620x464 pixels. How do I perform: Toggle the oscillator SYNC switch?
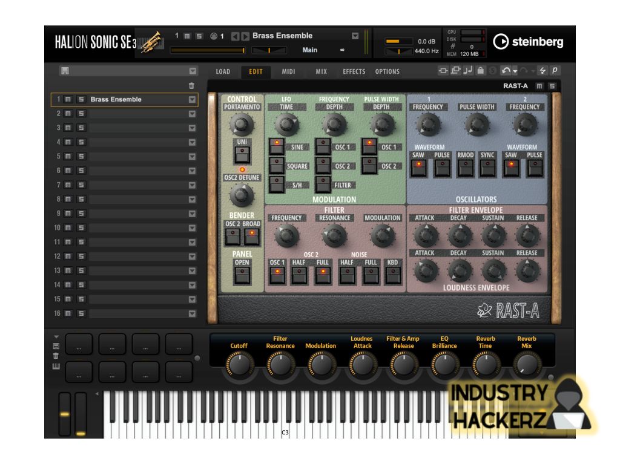[487, 168]
